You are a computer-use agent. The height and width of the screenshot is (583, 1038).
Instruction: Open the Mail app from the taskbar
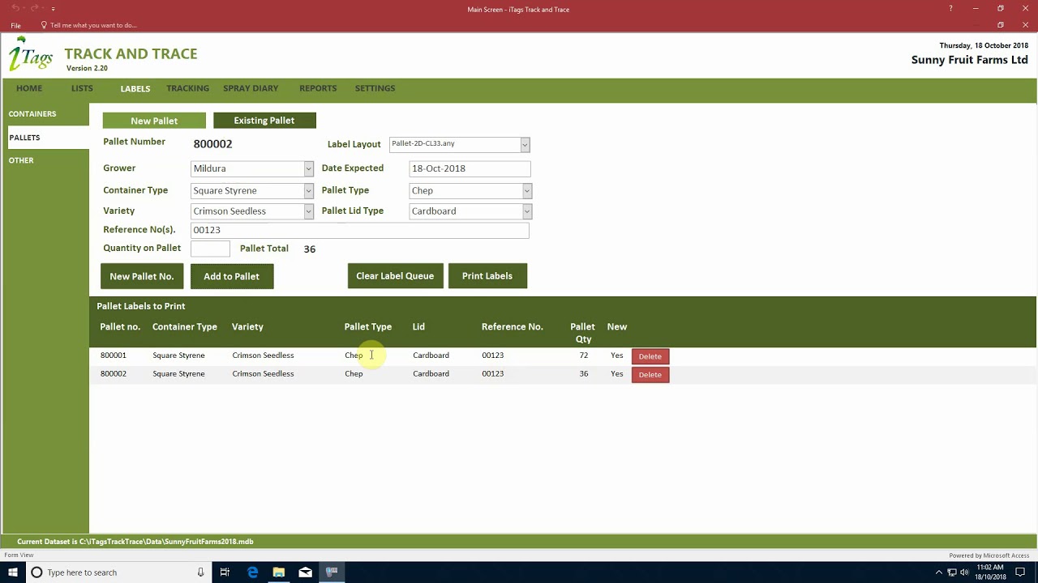305,572
